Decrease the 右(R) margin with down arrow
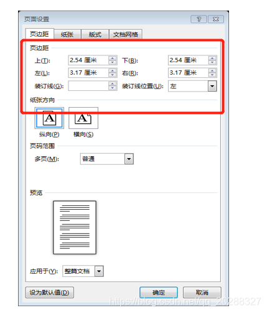The image size is (267, 313). [212, 75]
